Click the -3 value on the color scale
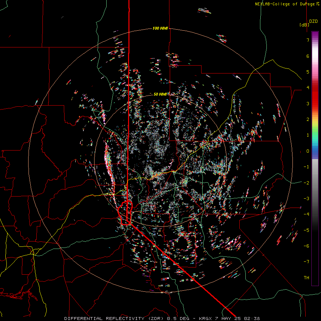The width and height of the screenshot is (321, 321). click(x=306, y=198)
